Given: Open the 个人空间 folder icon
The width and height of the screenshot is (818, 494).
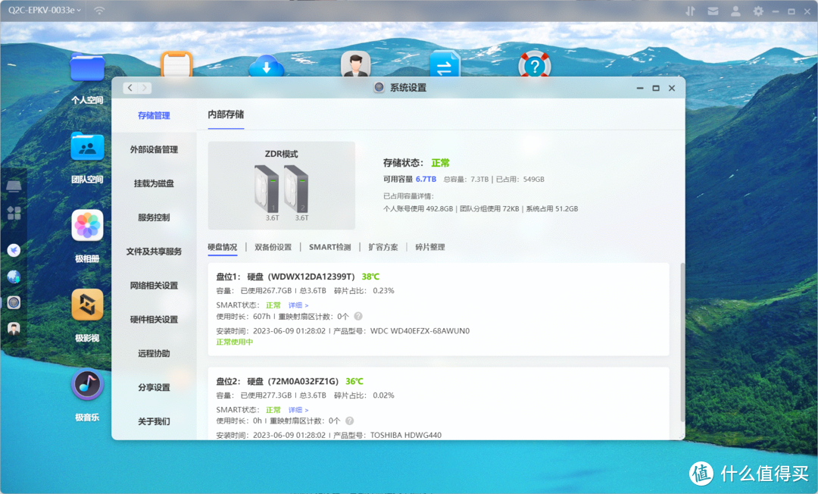Looking at the screenshot, I should [87, 67].
